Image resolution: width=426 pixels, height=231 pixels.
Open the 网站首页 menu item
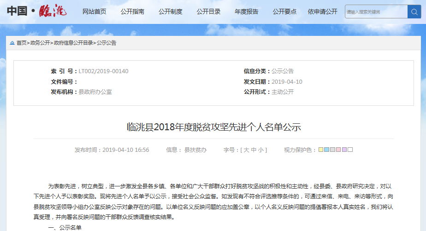pos(94,12)
